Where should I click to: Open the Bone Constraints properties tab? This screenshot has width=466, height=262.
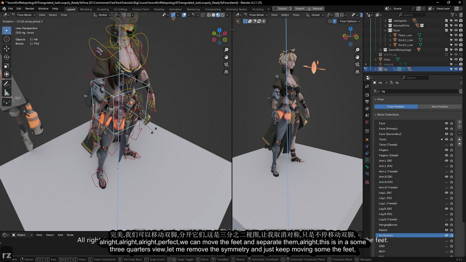pos(367,174)
